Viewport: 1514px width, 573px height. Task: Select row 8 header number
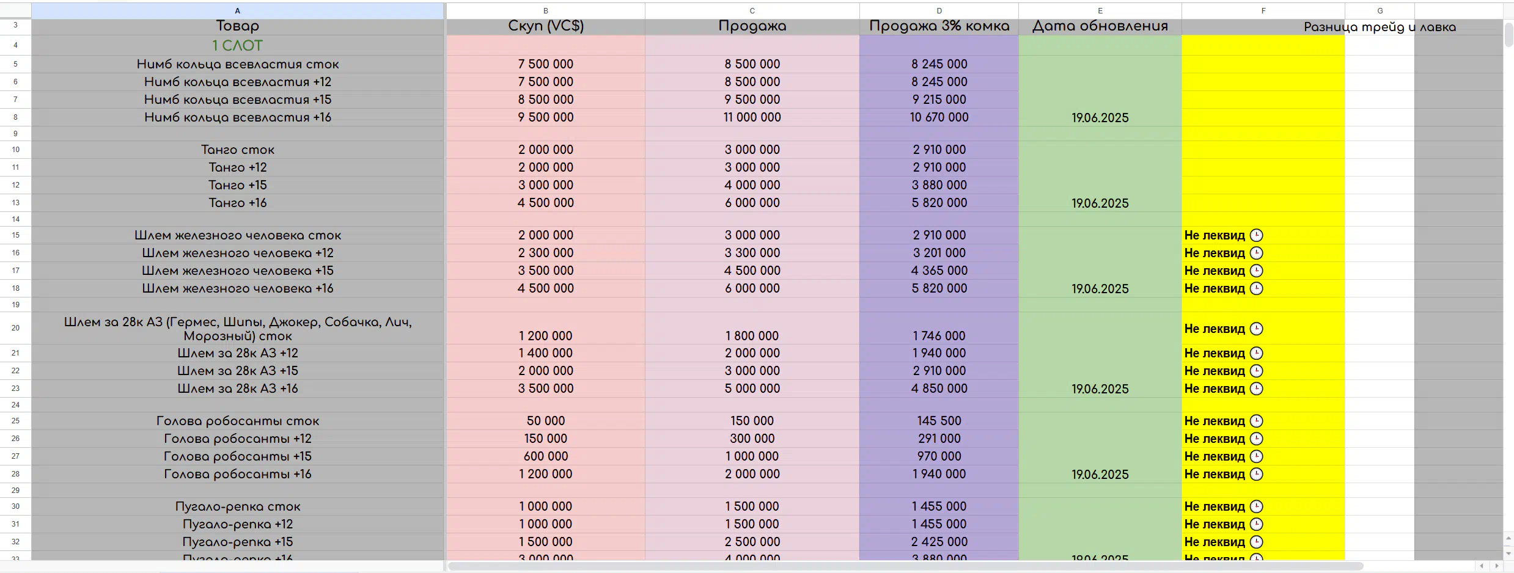pos(15,117)
